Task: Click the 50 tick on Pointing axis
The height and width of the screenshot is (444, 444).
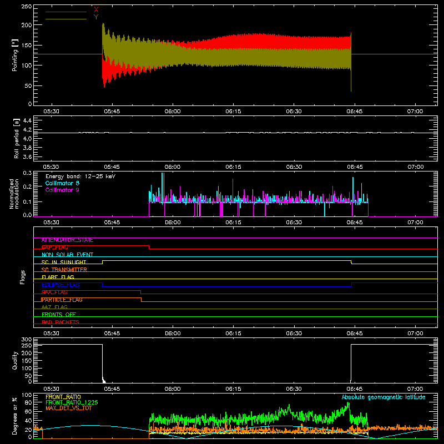Action: [x=28, y=86]
